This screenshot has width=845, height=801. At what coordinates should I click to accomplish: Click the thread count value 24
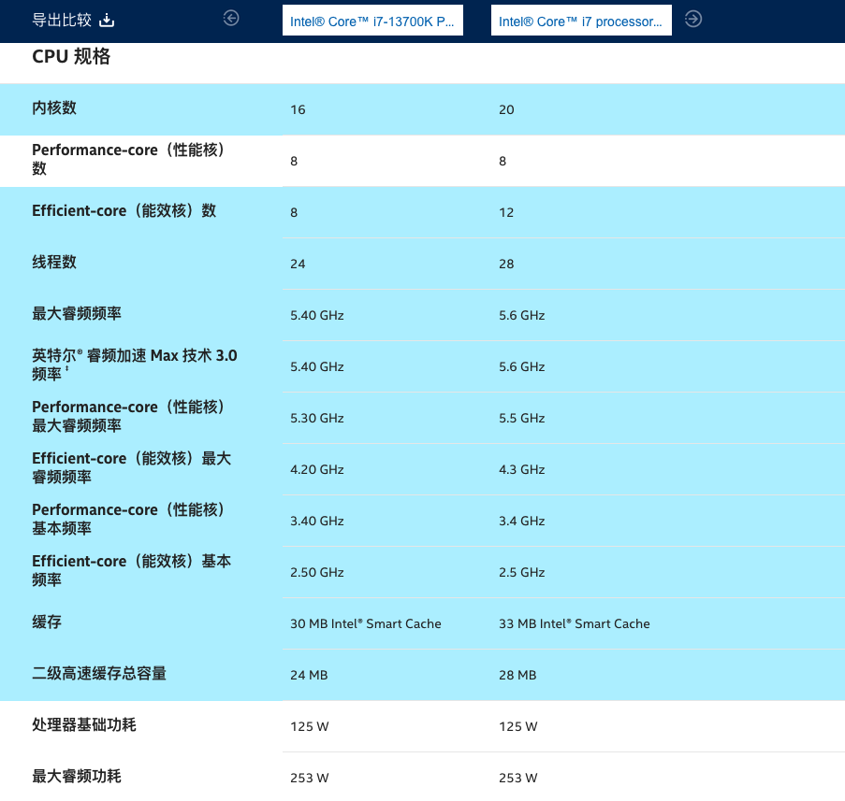[x=298, y=264]
